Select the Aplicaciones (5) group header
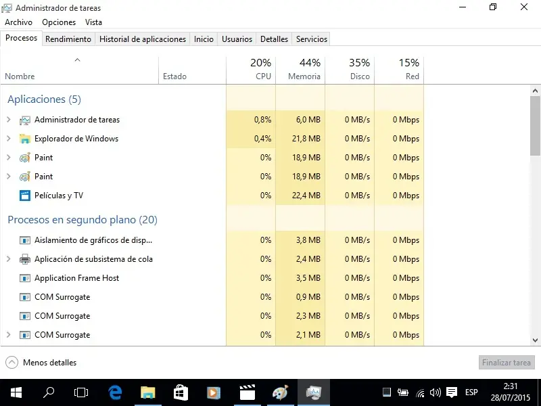Image resolution: width=541 pixels, height=406 pixels. click(x=44, y=99)
